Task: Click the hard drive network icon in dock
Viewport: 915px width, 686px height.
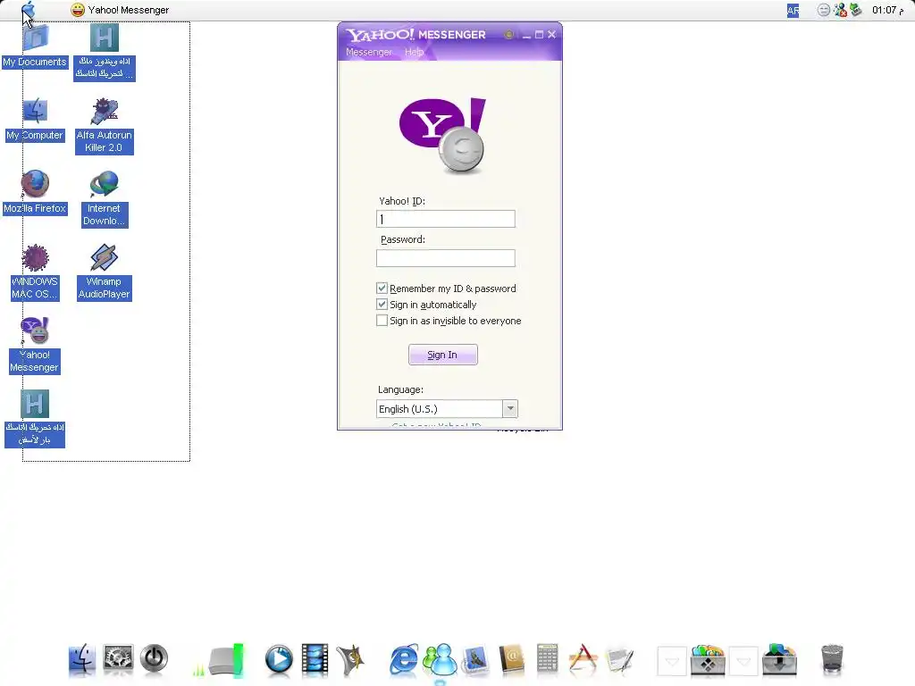Action: (x=226, y=660)
